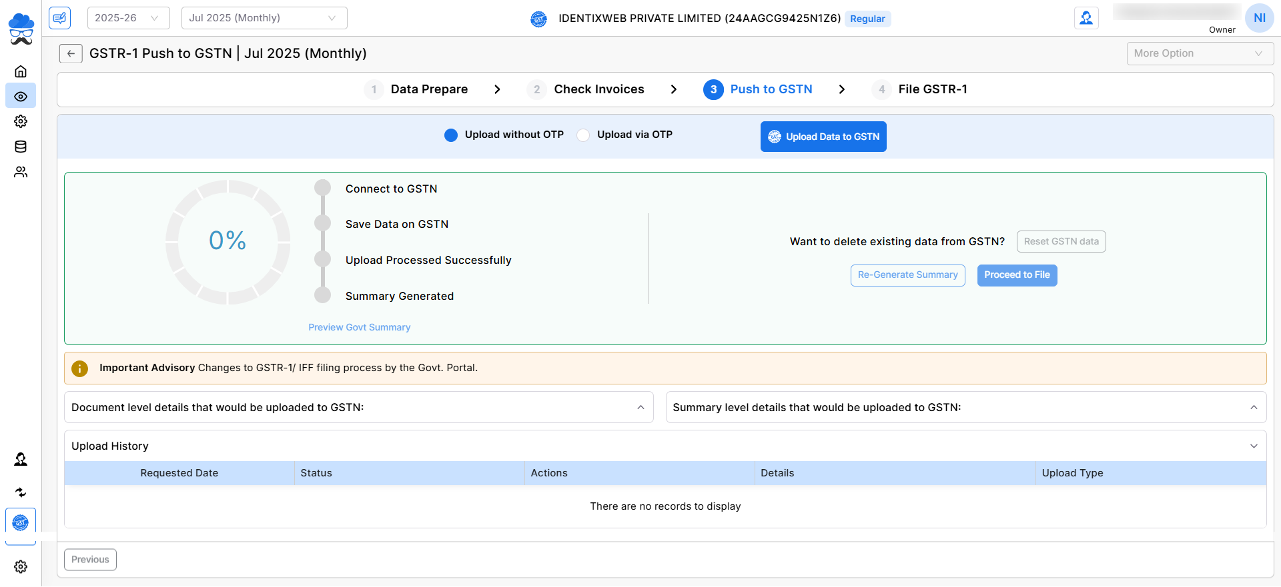
Task: Collapse the Summary level details panel
Action: pos(1254,407)
